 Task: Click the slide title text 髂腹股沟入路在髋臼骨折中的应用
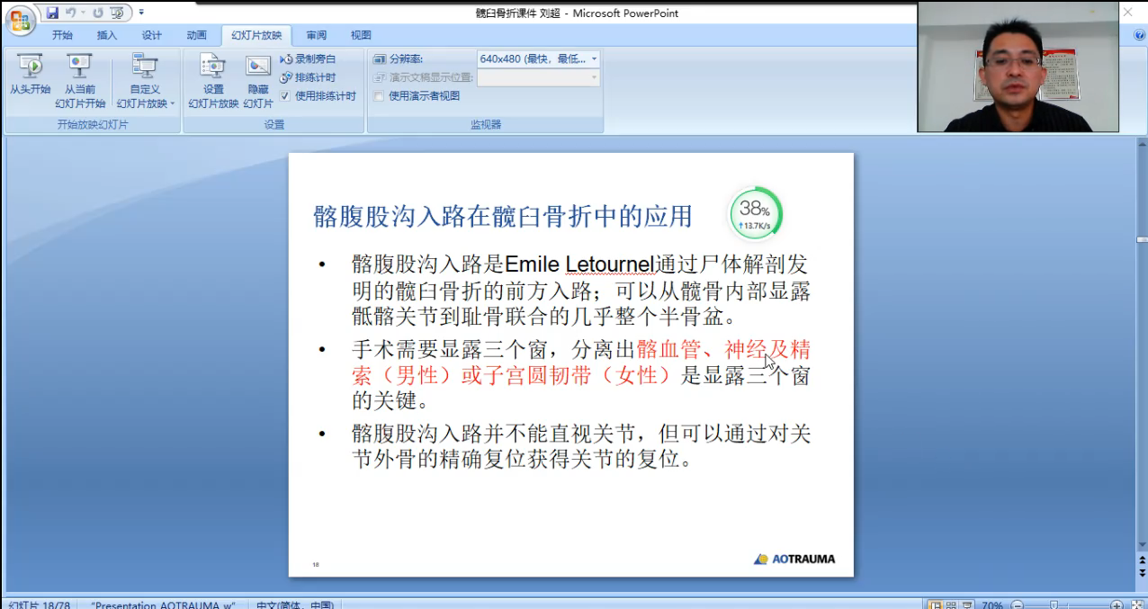pyautogui.click(x=502, y=217)
